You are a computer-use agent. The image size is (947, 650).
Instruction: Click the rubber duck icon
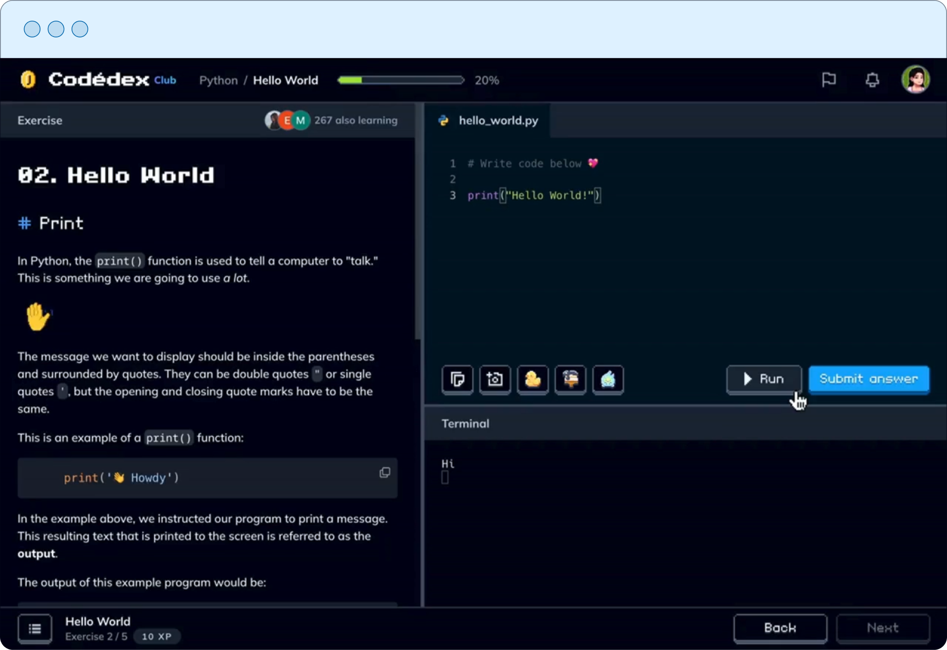[x=533, y=379]
